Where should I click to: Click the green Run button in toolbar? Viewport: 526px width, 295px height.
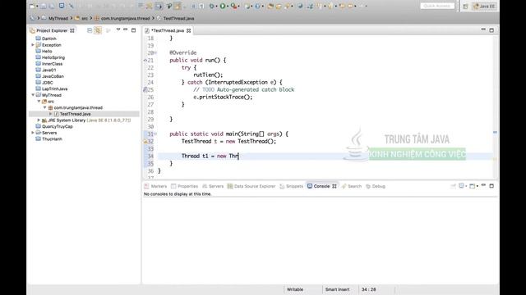[x=223, y=6]
